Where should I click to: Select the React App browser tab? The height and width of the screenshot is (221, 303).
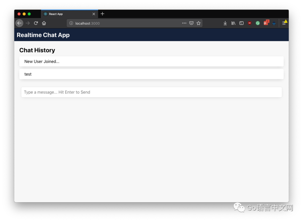70,14
